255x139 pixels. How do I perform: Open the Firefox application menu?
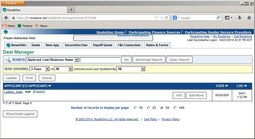pyautogui.click(x=13, y=3)
